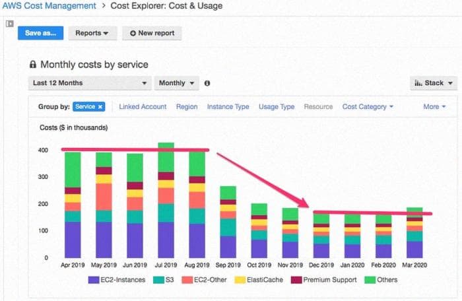The width and height of the screenshot is (462, 301).
Task: Select the May 2019 bar
Action: coord(104,205)
